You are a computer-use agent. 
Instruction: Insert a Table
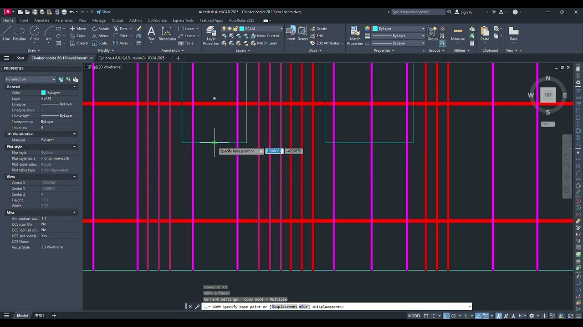(186, 43)
